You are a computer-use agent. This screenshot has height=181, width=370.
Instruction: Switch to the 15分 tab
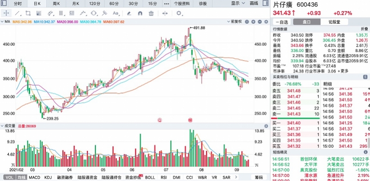click(153, 4)
